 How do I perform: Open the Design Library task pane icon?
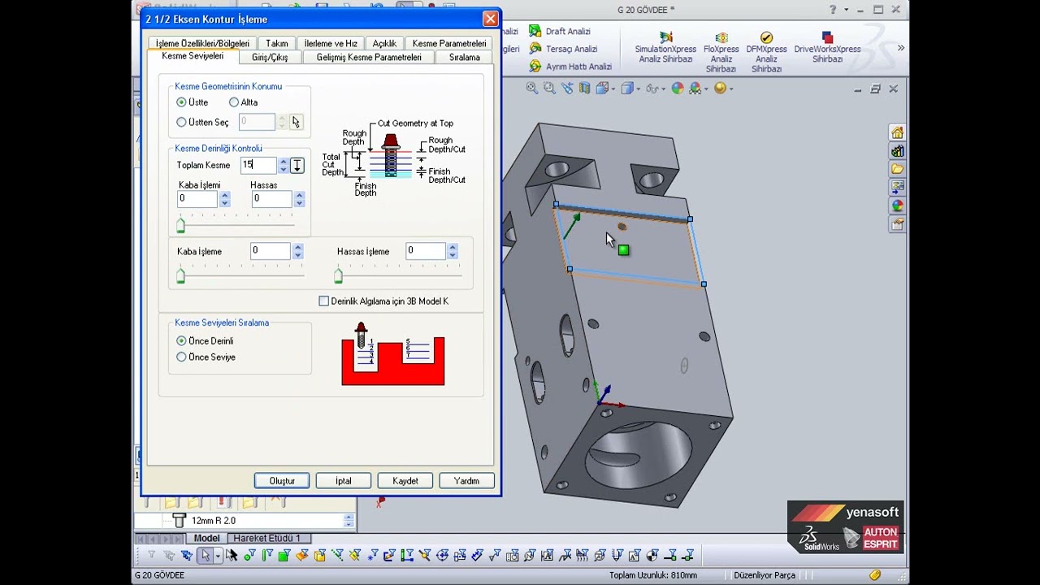897,151
